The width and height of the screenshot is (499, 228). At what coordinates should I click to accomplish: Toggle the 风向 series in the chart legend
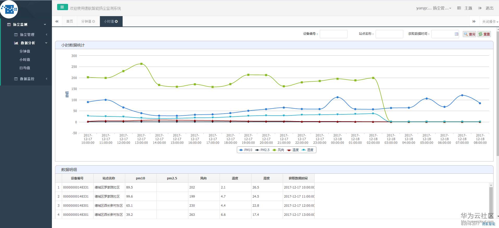[278, 150]
